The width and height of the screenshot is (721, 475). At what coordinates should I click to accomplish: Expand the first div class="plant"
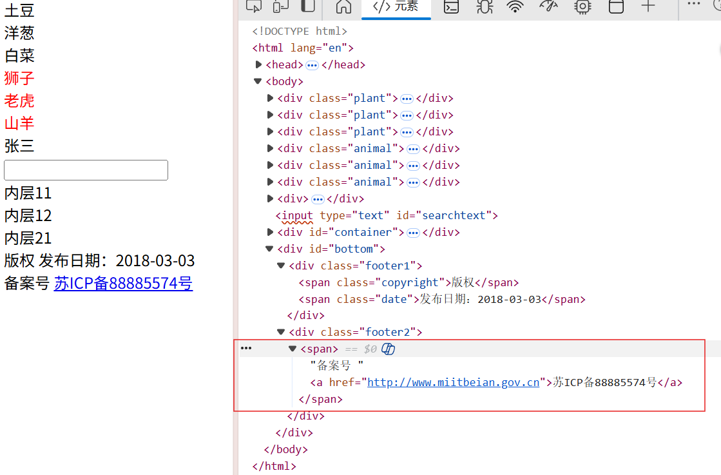pyautogui.click(x=271, y=99)
